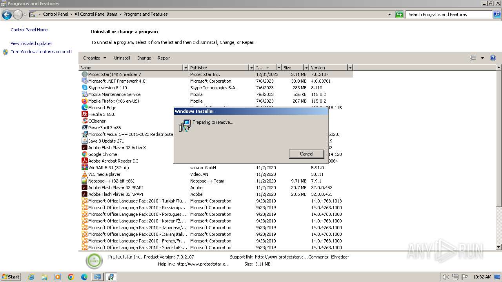Open Microsoft Edge from the taskbar

[84, 277]
